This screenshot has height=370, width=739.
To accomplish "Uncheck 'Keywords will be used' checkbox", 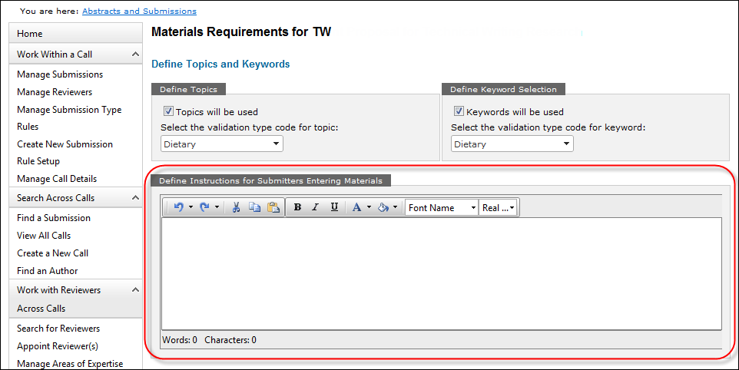I will click(x=459, y=111).
